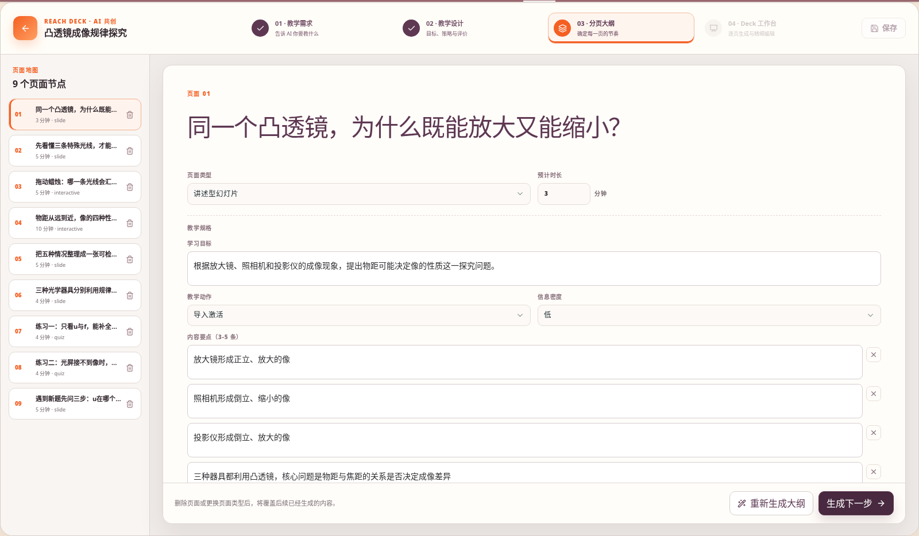919x536 pixels.
Task: Select step 03 分页大纲
Action: point(621,28)
